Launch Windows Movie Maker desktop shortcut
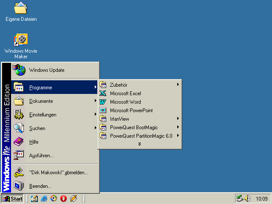272x204 pixels. click(21, 40)
